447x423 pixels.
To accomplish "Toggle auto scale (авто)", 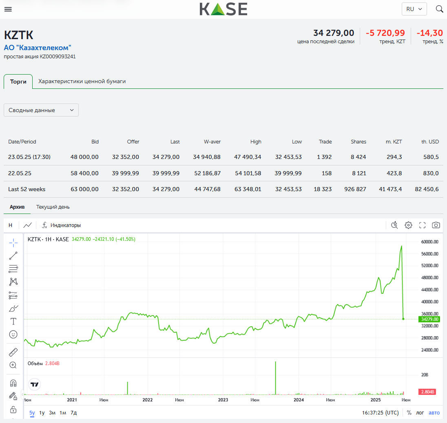I will (434, 412).
